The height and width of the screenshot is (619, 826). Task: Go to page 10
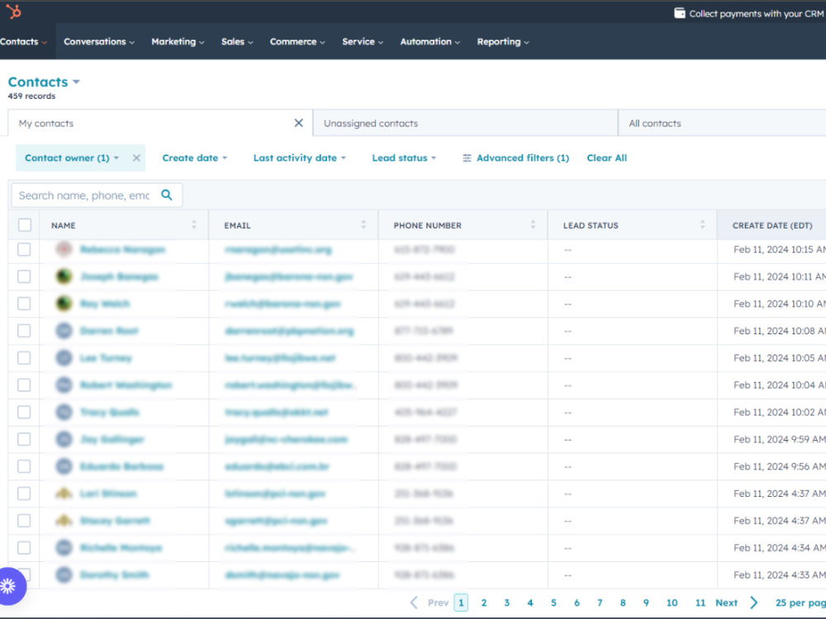(672, 602)
